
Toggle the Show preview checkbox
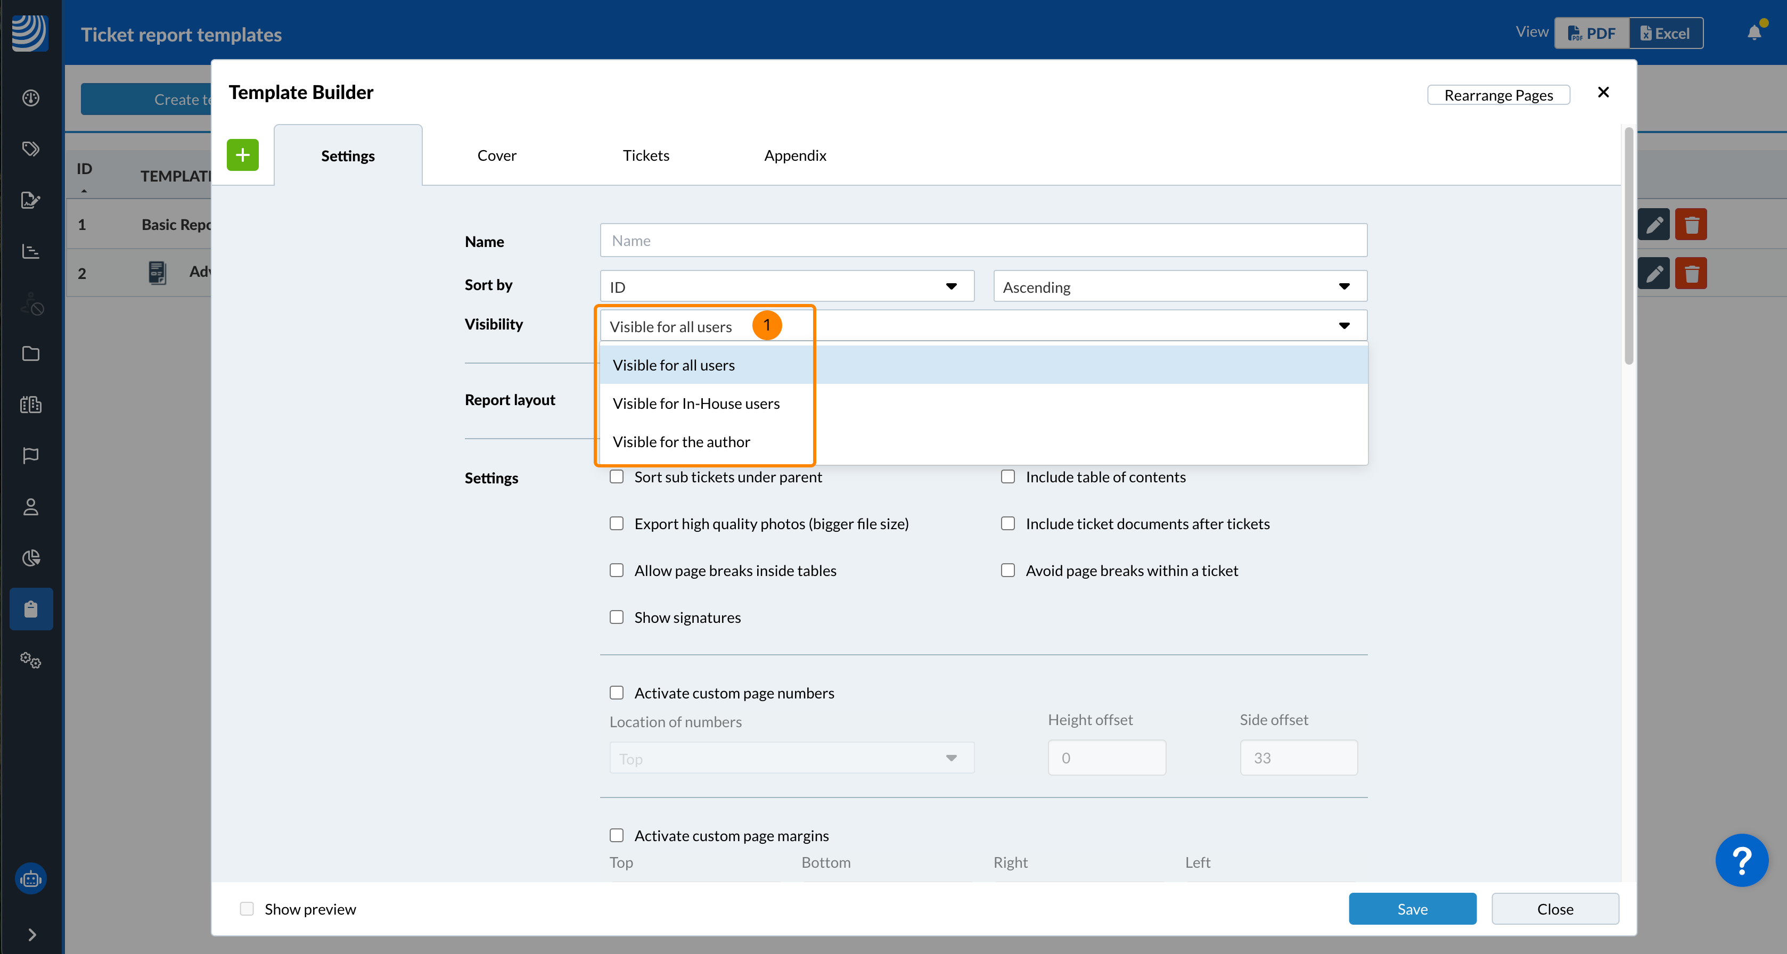[246, 909]
